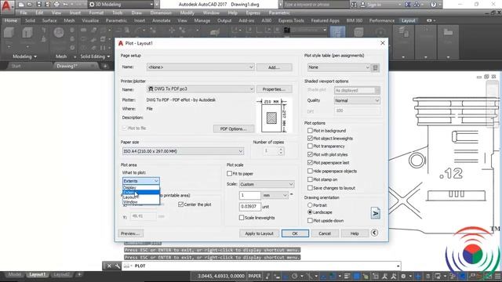Click PAPER space toggle in status bar
The image size is (502, 282).
255,276
